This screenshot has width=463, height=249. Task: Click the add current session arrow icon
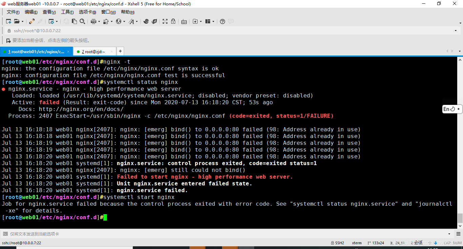9,41
